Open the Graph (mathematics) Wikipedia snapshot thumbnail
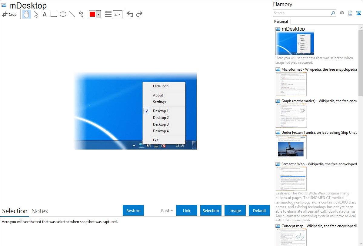Screen dimensions: 363x246 (291, 115)
